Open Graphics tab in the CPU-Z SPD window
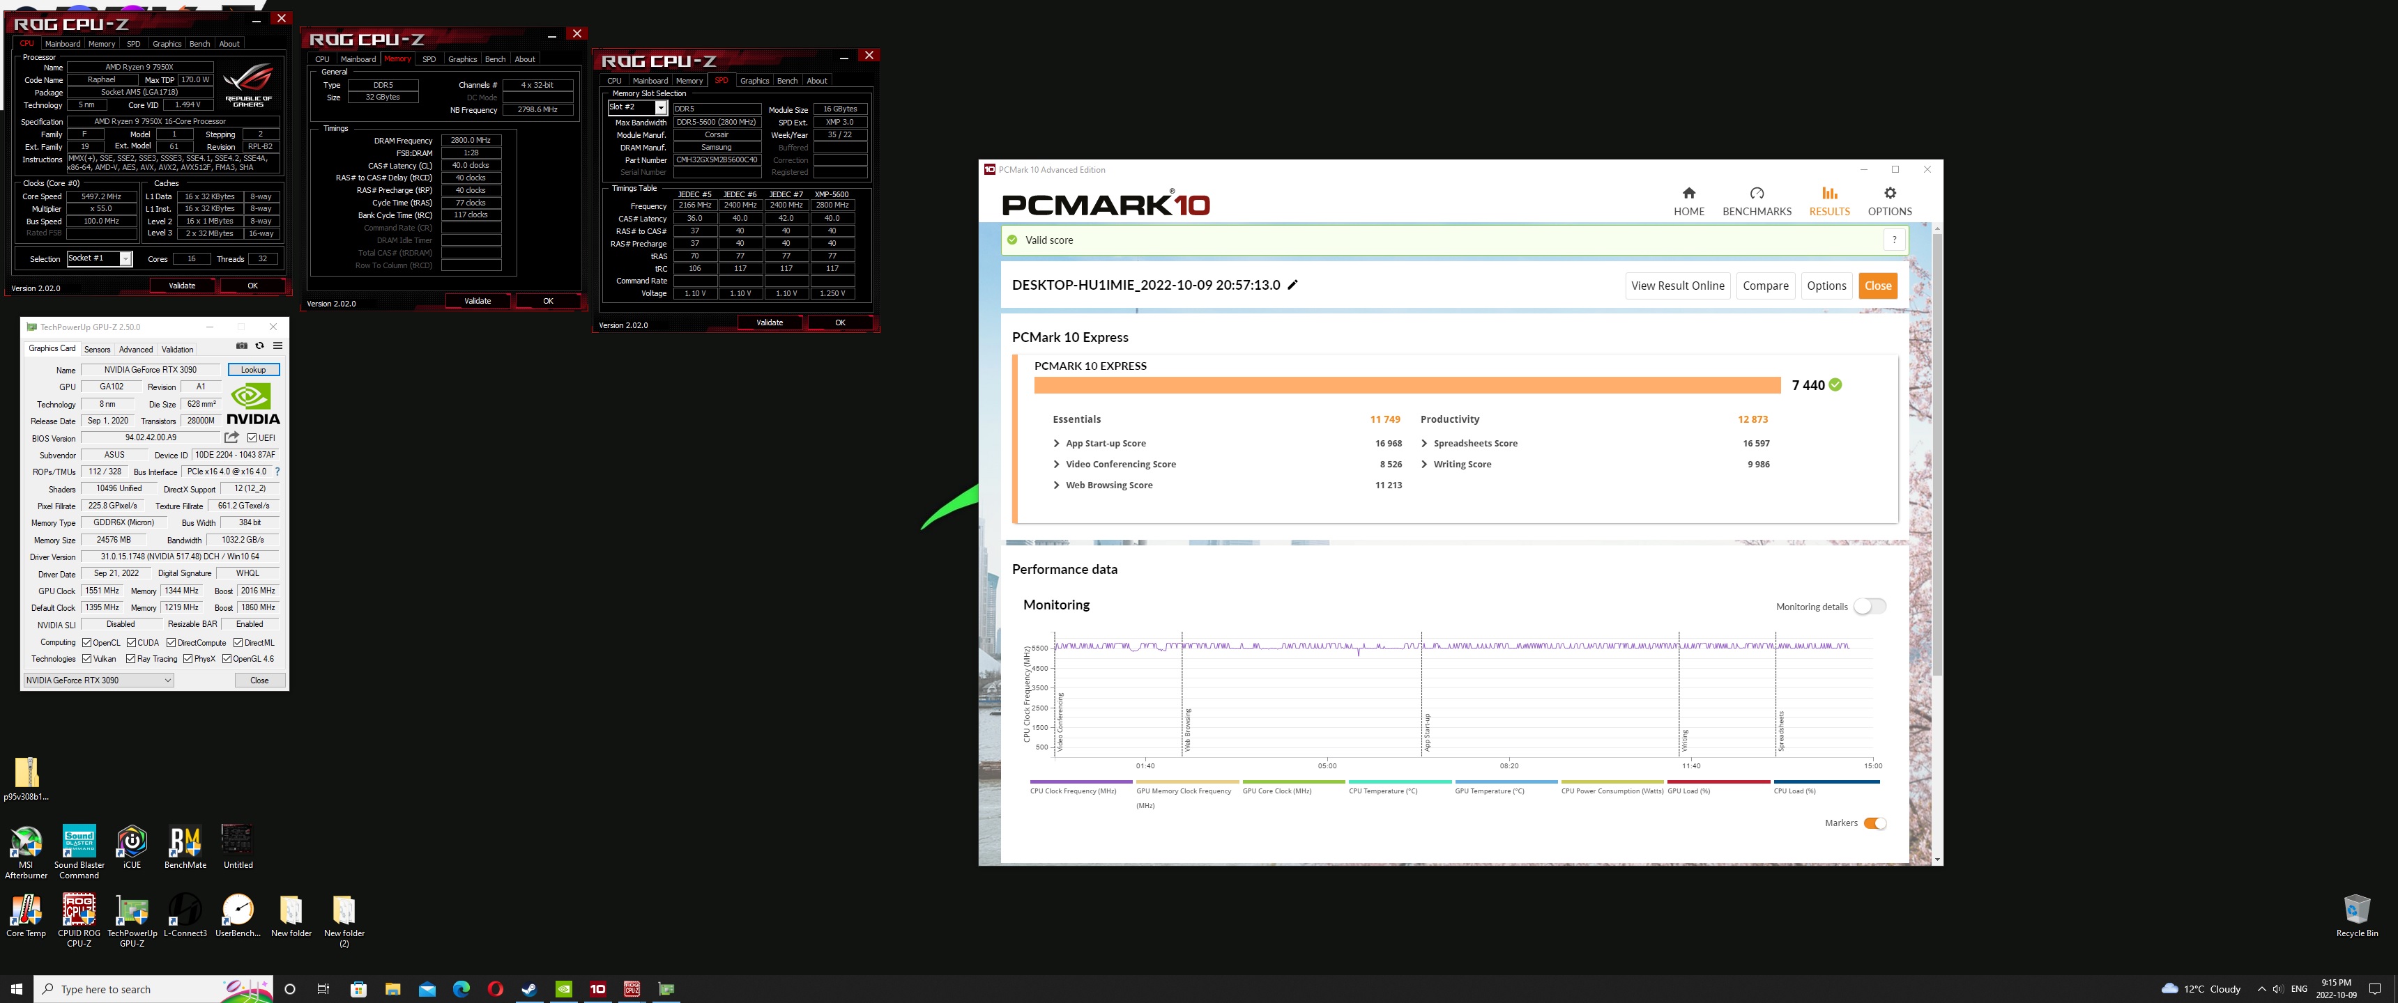 754,81
